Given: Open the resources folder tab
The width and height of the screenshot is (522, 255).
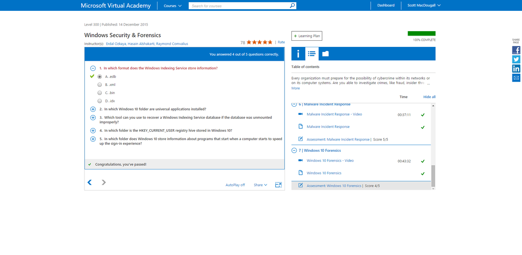Looking at the screenshot, I should coord(325,54).
